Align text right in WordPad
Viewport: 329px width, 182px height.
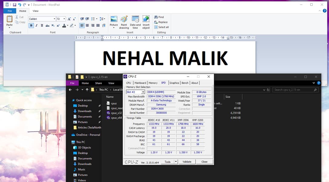pyautogui.click(x=92, y=25)
